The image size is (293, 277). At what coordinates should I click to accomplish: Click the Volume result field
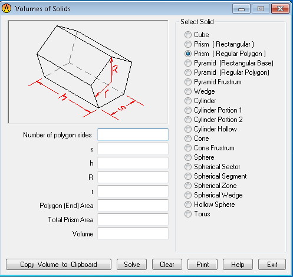[133, 234]
